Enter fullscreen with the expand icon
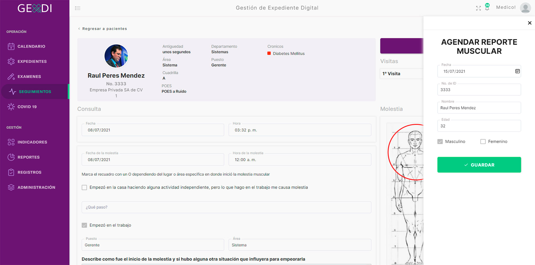 coord(478,8)
